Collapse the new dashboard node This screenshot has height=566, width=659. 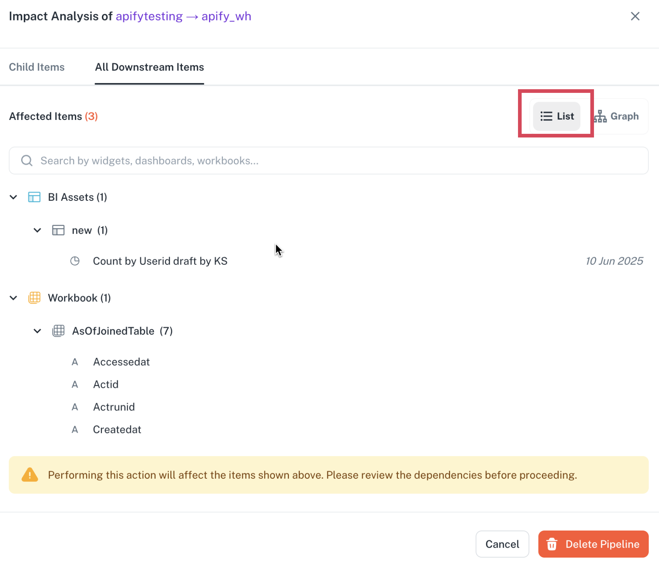coord(37,230)
